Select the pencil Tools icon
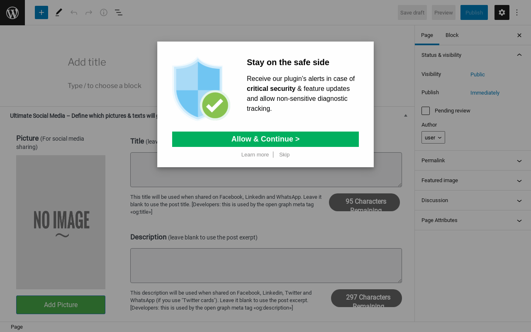Image resolution: width=531 pixels, height=332 pixels. (x=58, y=12)
